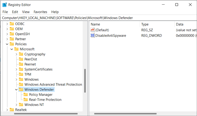197x116 pixels.
Task: Expand the OpenSSH key
Action: pyautogui.click(x=7, y=34)
